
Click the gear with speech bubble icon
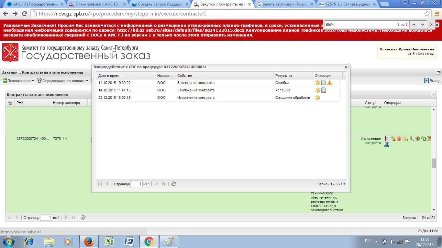pyautogui.click(x=424, y=139)
